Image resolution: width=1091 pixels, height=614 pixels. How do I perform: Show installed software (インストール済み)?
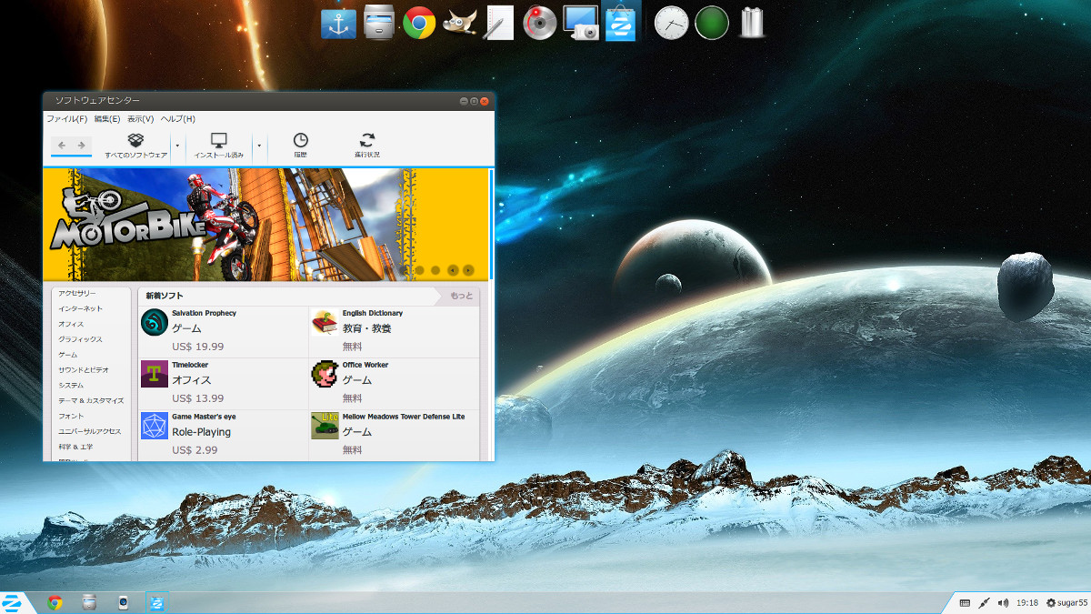218,146
